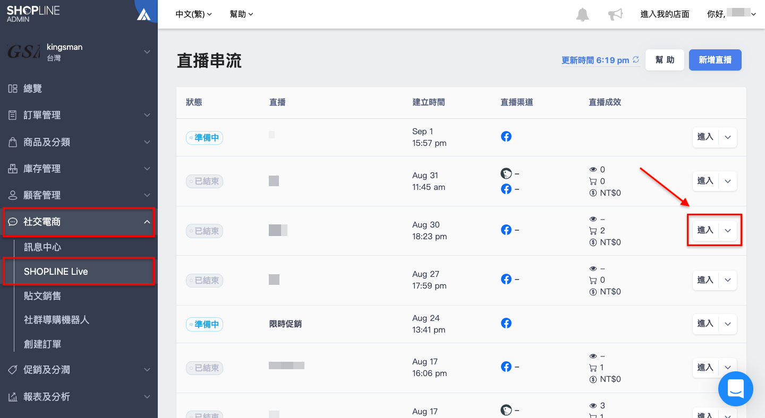
Task: Click the 建立時間 column header
Action: click(429, 102)
